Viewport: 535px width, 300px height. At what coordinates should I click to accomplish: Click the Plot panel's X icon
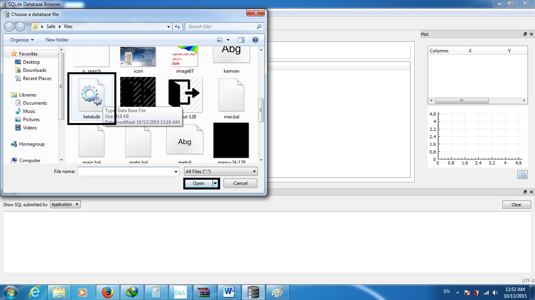531,34
